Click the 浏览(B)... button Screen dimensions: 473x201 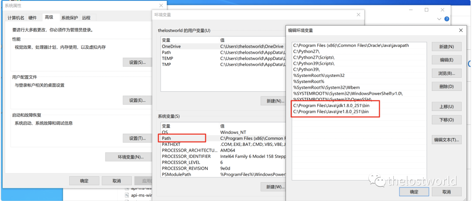pos(446,73)
